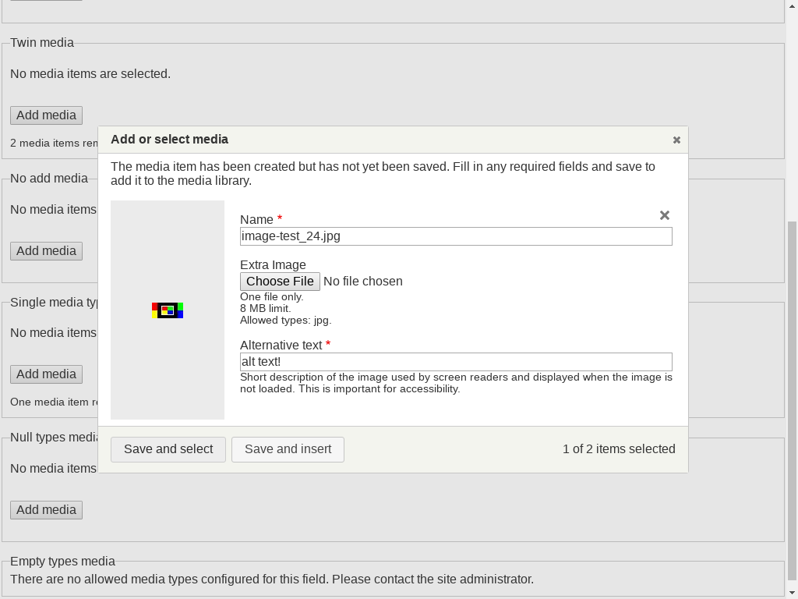Screen dimensions: 798x599
Task: Click the 1 of 2 items selected text
Action: (619, 449)
